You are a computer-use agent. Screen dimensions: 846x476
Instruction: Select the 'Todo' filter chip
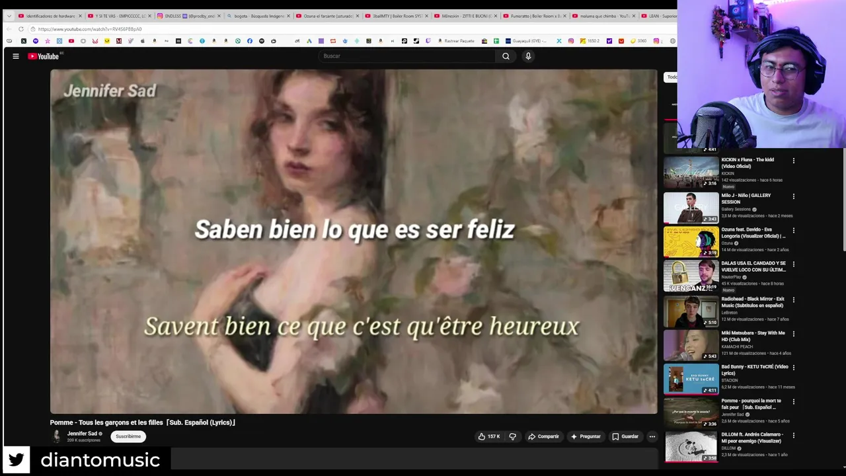671,77
